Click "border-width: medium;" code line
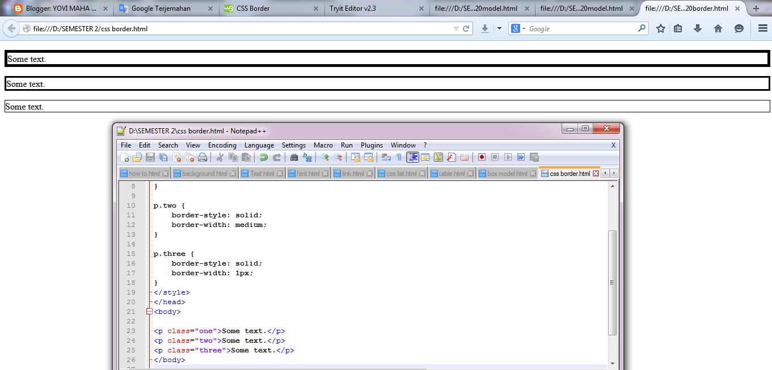Viewport: 772px width, 370px height. tap(219, 225)
